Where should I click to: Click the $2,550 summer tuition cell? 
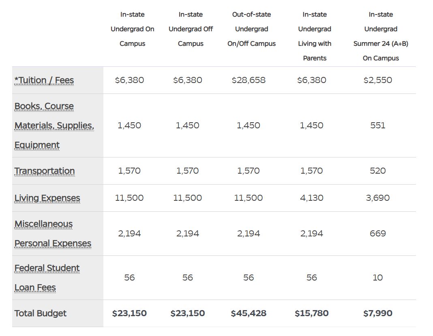(378, 80)
